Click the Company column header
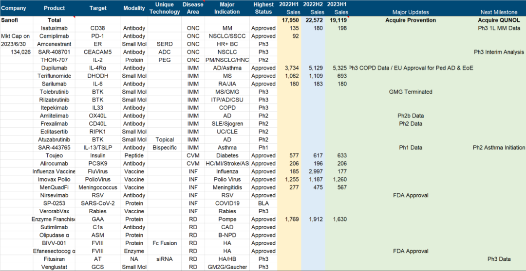The width and height of the screenshot is (526, 271). point(17,8)
